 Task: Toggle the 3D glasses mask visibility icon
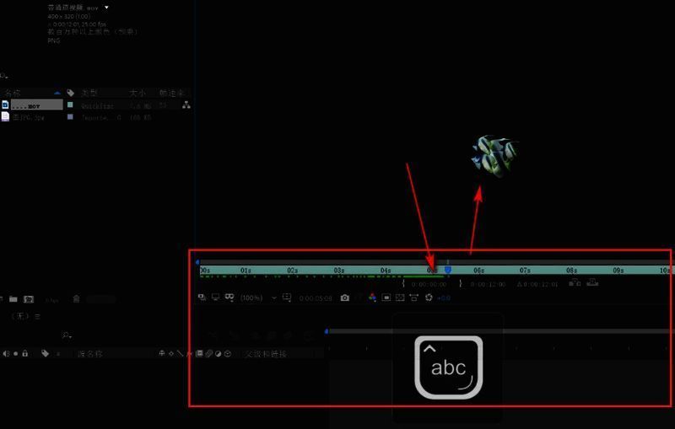click(229, 298)
